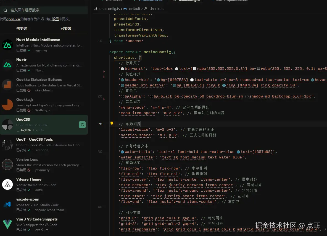The image size is (327, 236).
Task: Open the 设置 link
Action: tap(56, 19)
